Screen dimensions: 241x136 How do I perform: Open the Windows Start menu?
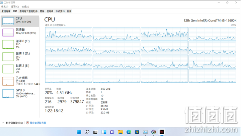[x=79, y=132]
